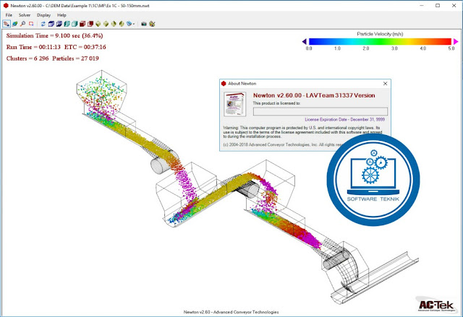Image resolution: width=463 pixels, height=317 pixels.
Task: Click License Expiration Date text
Action: (x=344, y=120)
